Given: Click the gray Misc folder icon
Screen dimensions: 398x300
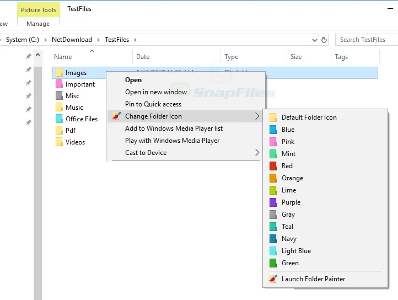Looking at the screenshot, I should point(59,96).
